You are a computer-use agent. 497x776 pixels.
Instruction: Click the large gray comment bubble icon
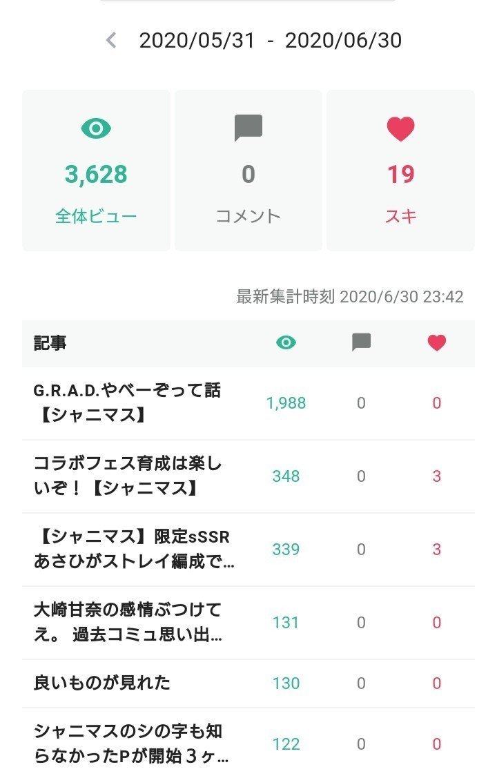tap(248, 128)
